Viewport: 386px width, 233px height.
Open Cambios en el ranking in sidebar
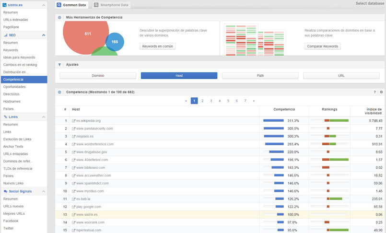coord(20,65)
